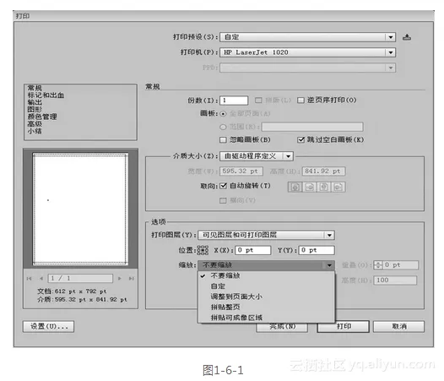Choose 调整到页面大小 scaling option

(x=266, y=297)
